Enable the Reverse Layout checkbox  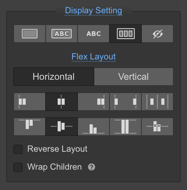pos(18,149)
